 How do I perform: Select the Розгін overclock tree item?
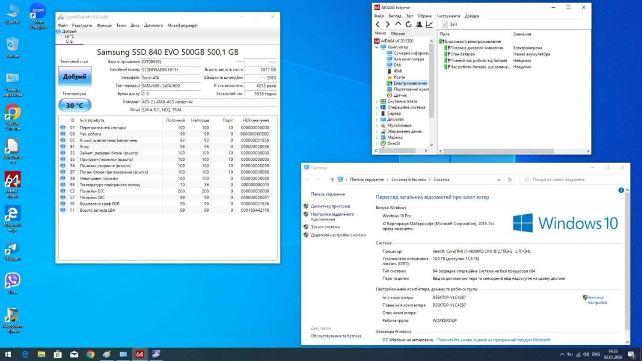click(399, 77)
